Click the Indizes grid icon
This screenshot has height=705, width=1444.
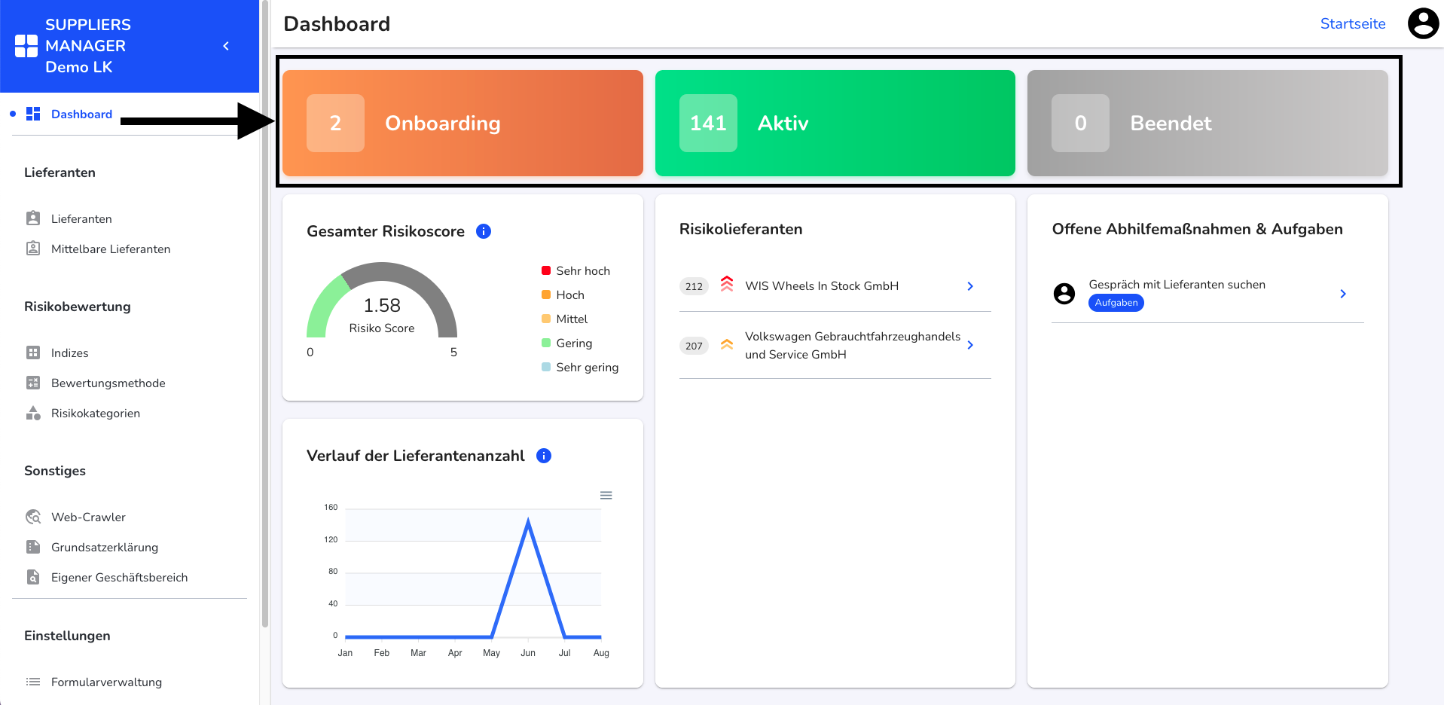tap(33, 352)
